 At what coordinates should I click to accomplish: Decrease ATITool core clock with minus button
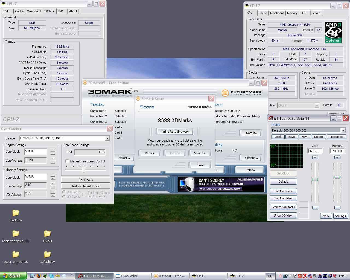[x=315, y=208]
